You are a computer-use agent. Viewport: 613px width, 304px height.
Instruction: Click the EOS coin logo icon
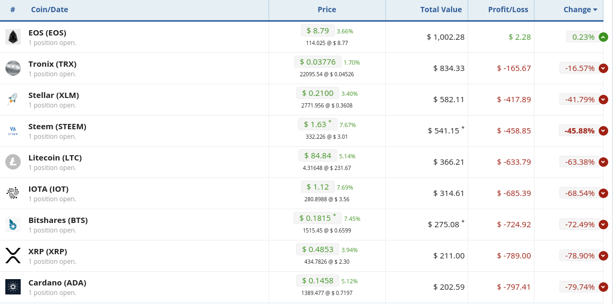coord(13,37)
